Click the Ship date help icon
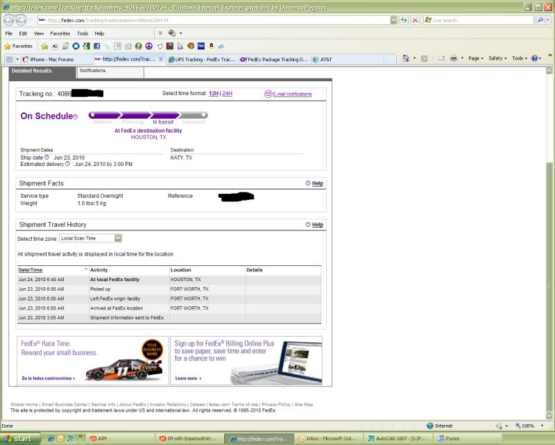The image size is (555, 445). point(46,158)
